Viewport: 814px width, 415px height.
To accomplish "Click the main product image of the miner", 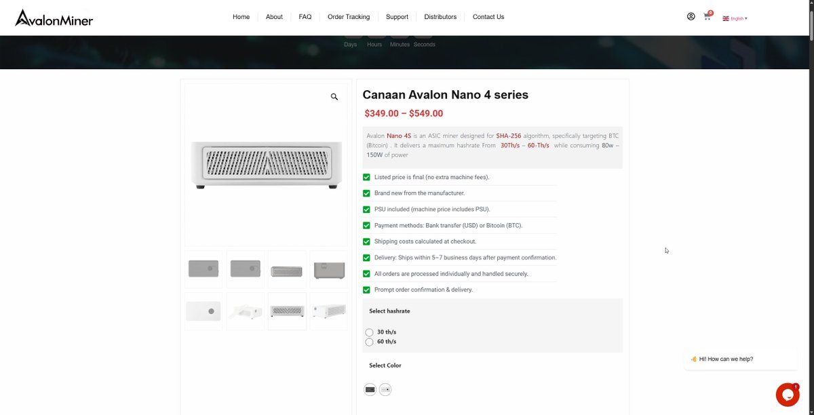I will (266, 165).
